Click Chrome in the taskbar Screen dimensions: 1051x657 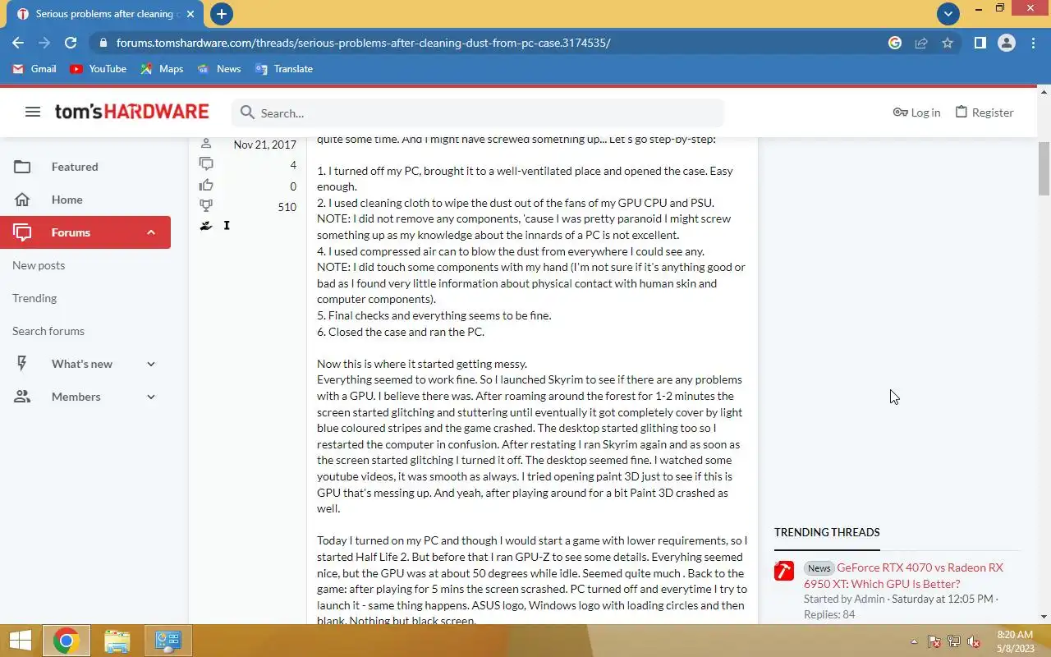click(67, 641)
